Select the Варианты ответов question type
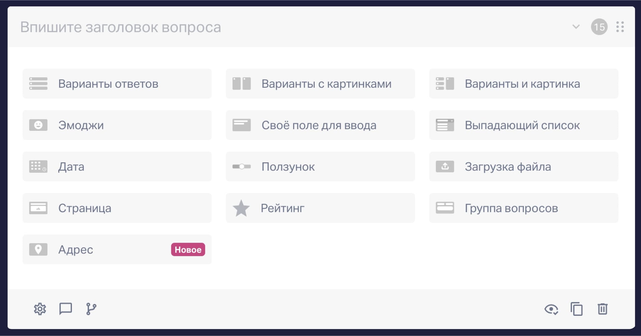Screen dimensions: 641x336 (x=117, y=83)
